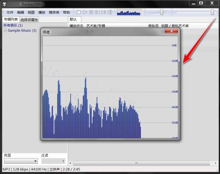The height and width of the screenshot is (174, 220).
Task: Maximize the foobar2000 window
Action: point(201,3)
